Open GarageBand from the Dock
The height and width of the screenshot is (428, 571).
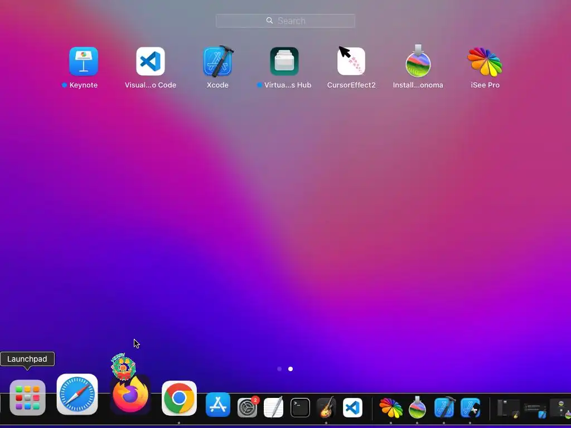[326, 407]
